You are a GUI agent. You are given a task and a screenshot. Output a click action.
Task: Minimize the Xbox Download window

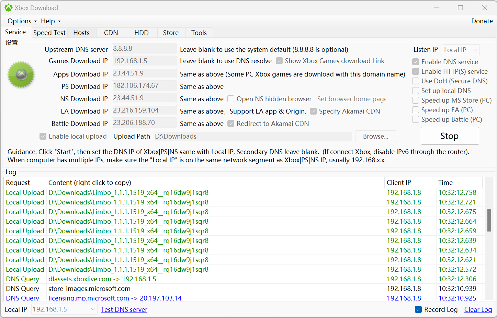tap(437, 8)
